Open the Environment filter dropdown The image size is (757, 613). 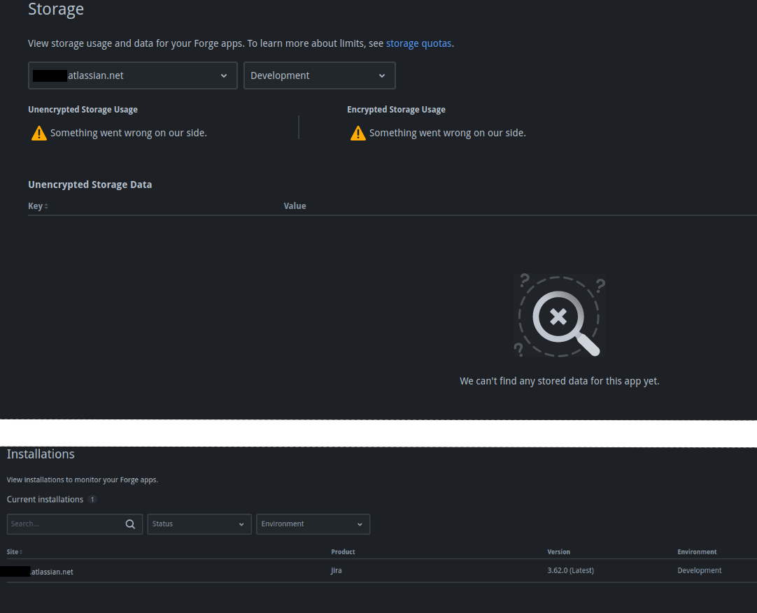[313, 524]
